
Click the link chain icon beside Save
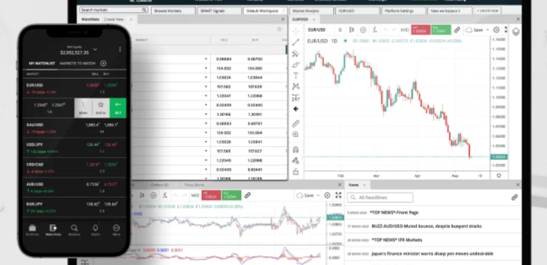[x=457, y=30]
